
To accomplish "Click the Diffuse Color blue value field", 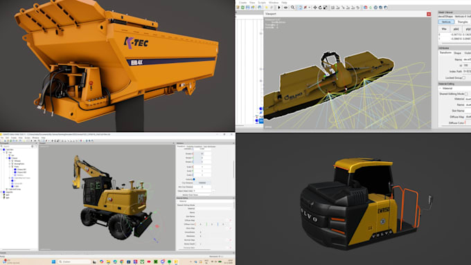I will coord(222,224).
